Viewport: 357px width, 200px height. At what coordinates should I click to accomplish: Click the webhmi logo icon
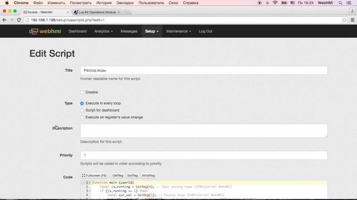pyautogui.click(x=33, y=31)
